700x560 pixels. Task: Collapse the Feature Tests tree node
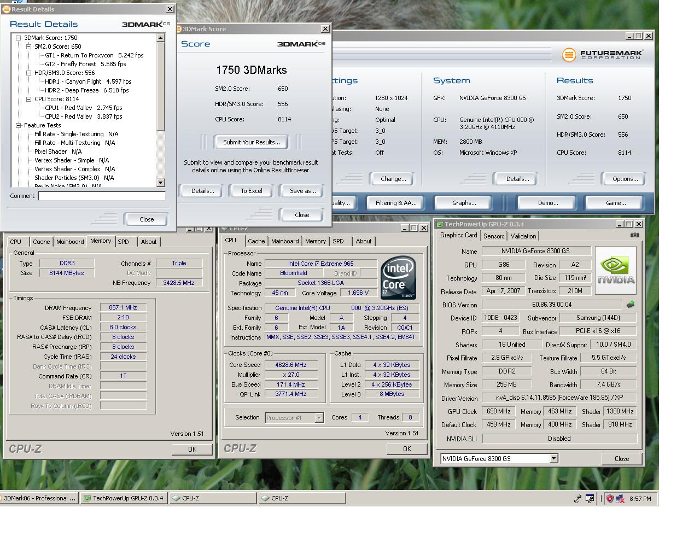click(x=18, y=125)
